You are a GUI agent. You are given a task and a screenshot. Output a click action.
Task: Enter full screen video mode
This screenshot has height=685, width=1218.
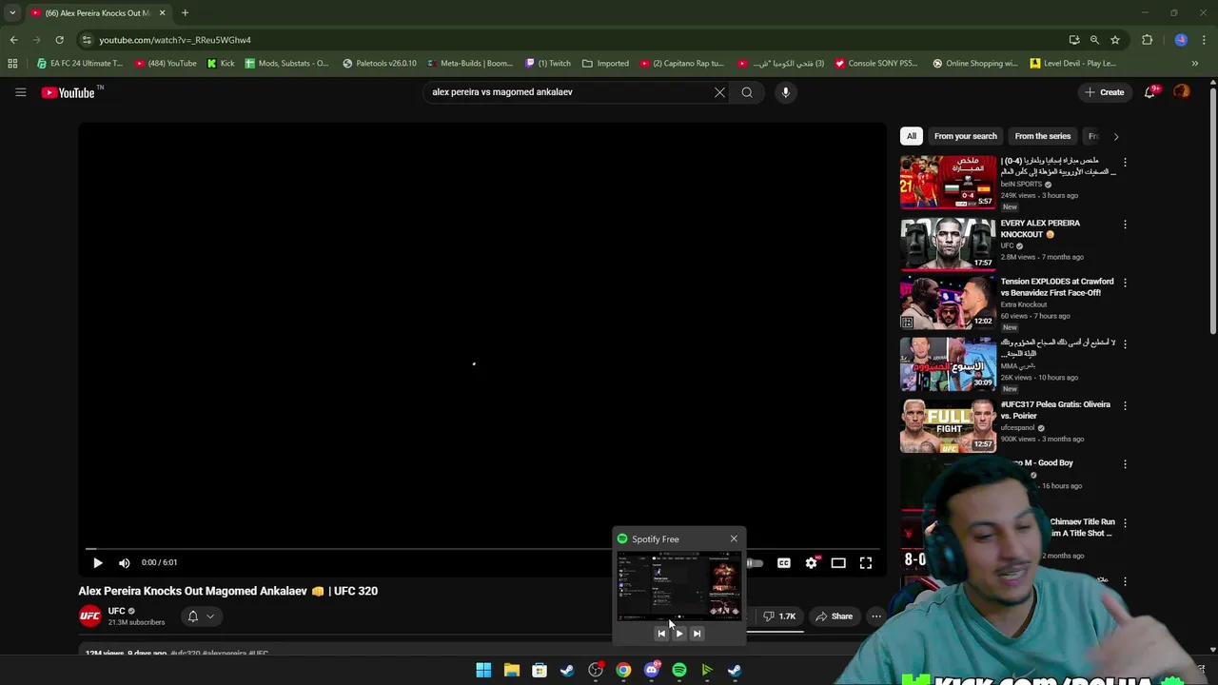click(x=866, y=562)
